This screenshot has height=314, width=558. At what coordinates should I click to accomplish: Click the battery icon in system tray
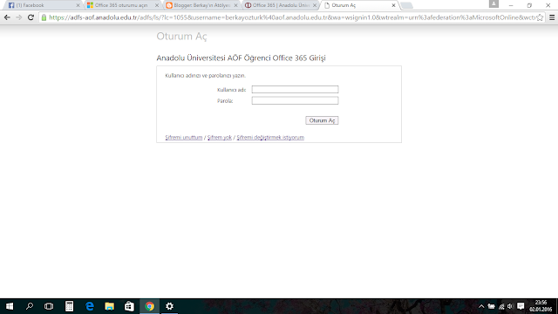pos(491,306)
